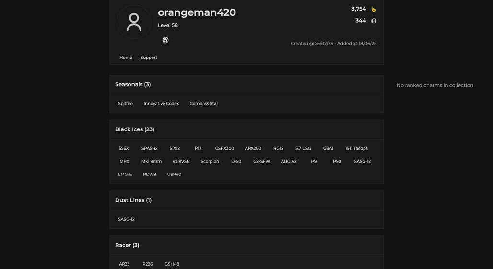
Task: Select the USP40 black ice entry
Action: [174, 175]
